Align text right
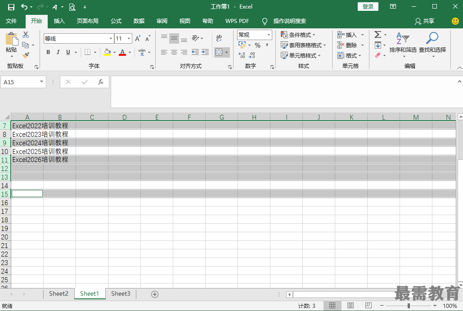The height and width of the screenshot is (311, 463). click(x=184, y=52)
